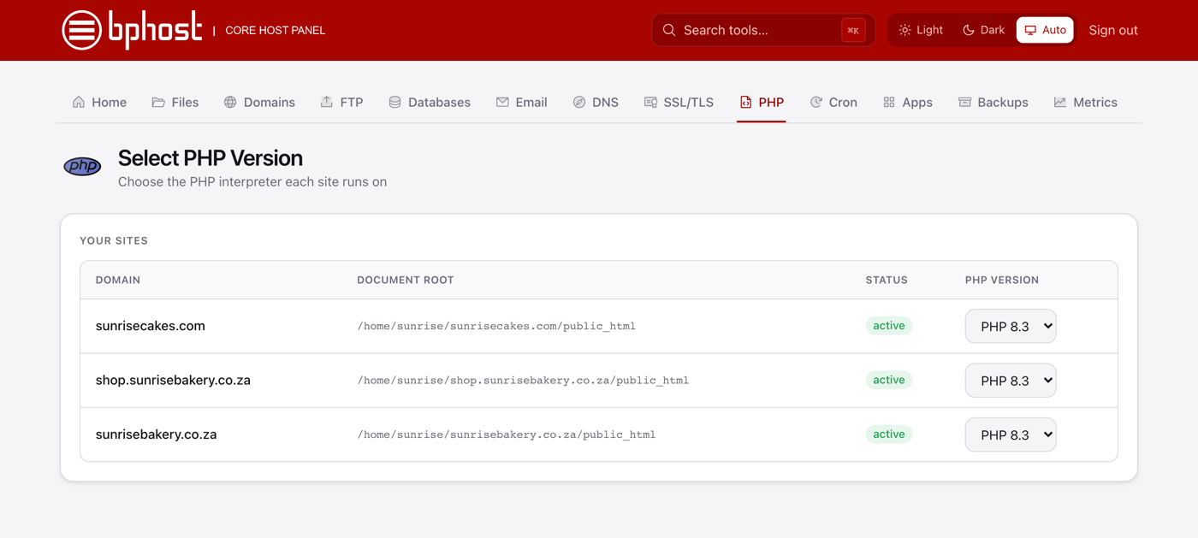Click the /home/sunrise/sunrisecakes.com/public_html path
Screen dimensions: 1198x538
496,326
